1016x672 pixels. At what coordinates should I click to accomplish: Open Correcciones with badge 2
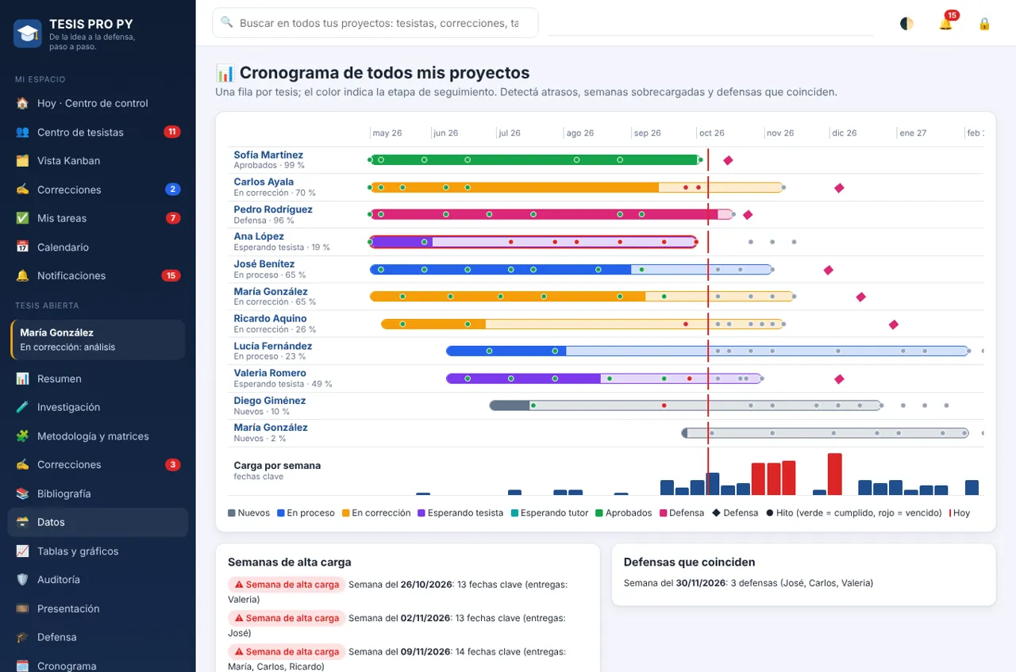click(x=98, y=190)
